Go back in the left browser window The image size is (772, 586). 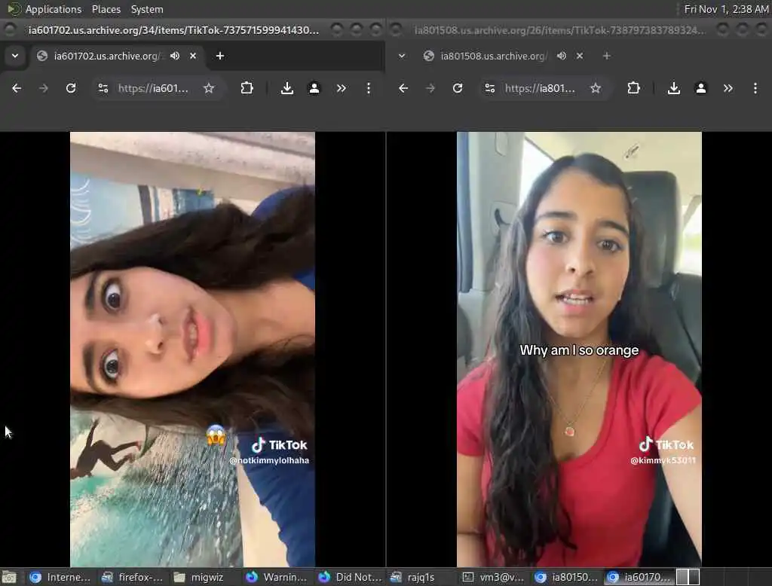[17, 88]
